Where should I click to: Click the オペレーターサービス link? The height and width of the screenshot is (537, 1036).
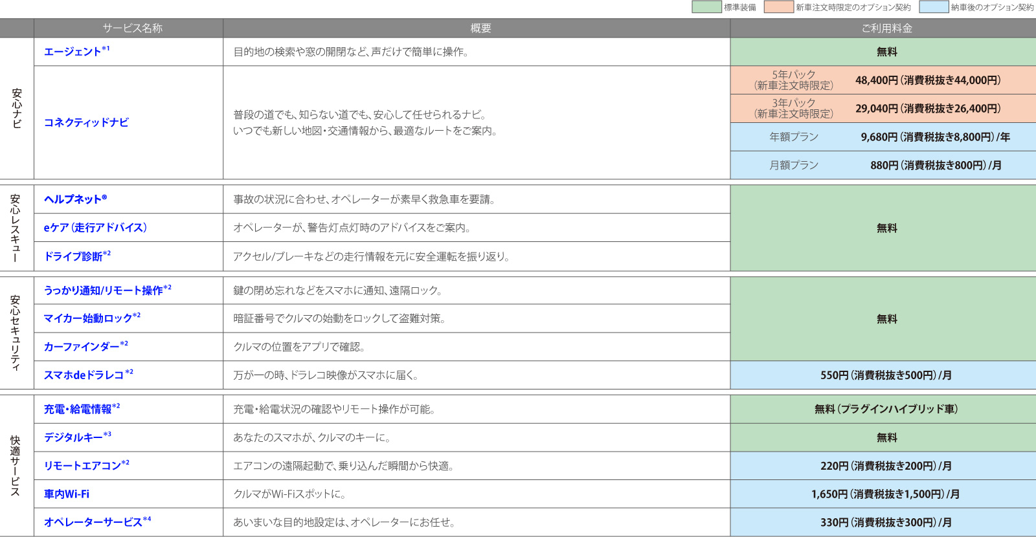pos(93,522)
